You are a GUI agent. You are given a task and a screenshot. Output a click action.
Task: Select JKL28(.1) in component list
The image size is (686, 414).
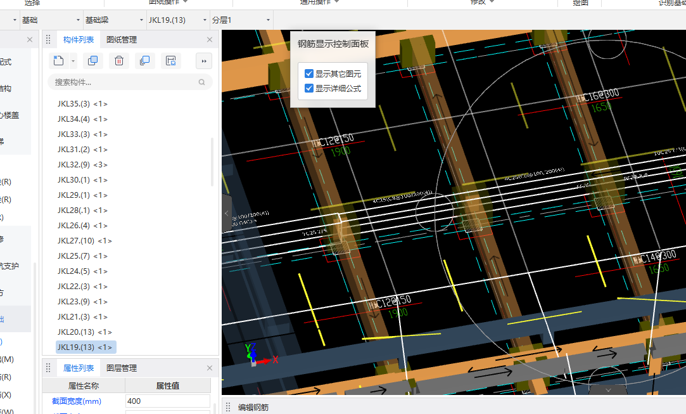click(82, 210)
